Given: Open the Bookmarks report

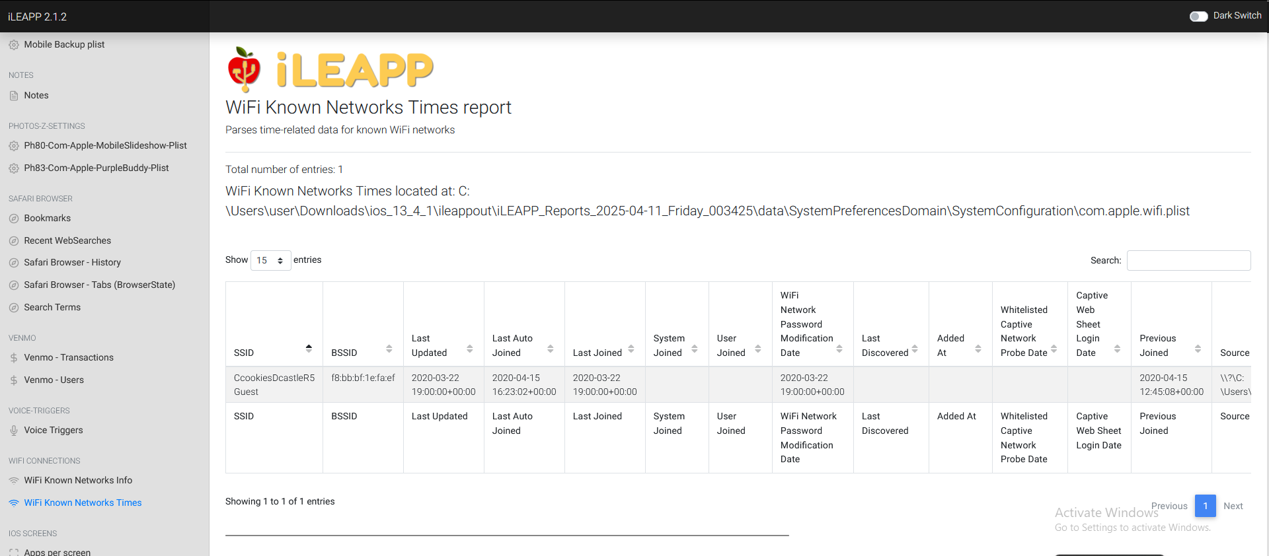Looking at the screenshot, I should [x=47, y=219].
